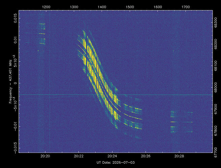Click the 1200 top axis tick label
This screenshot has height=168, width=221.
coord(46,7)
